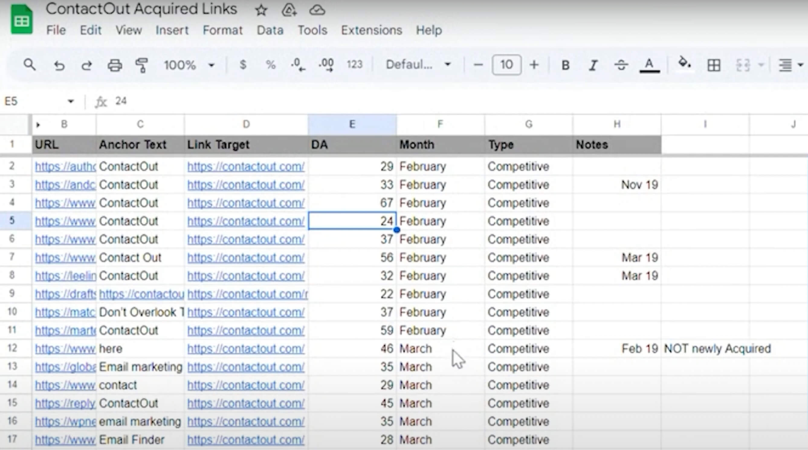
Task: Select the paint format roller icon
Action: click(x=142, y=66)
